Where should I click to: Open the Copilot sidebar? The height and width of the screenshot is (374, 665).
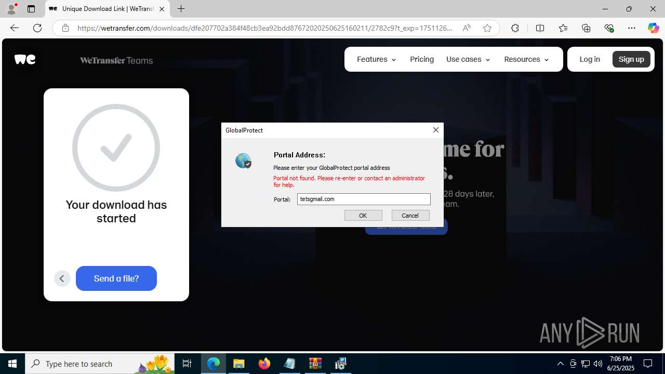(x=653, y=28)
